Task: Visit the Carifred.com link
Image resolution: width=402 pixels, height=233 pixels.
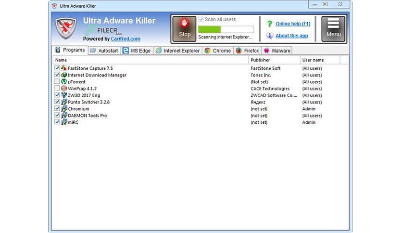Action: click(126, 39)
